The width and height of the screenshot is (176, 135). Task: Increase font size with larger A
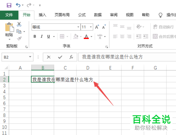(x=97, y=27)
